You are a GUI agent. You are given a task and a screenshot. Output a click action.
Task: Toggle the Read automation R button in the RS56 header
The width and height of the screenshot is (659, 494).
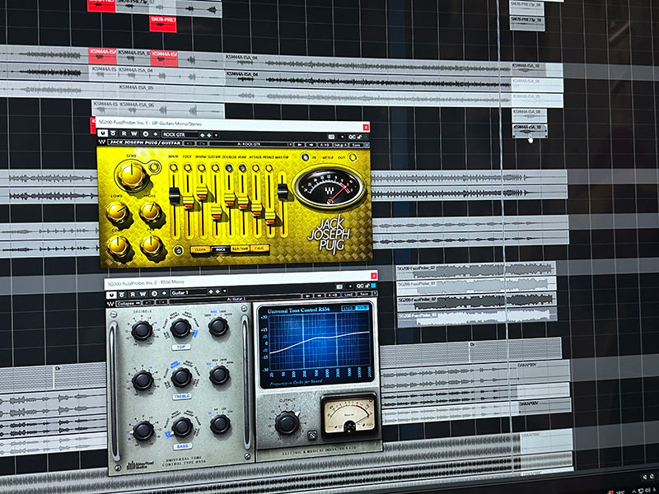(133, 294)
